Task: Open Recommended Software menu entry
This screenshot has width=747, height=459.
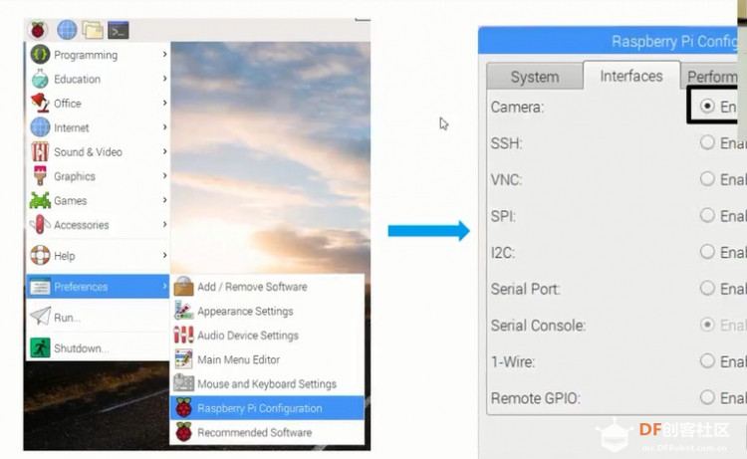Action: click(x=267, y=432)
